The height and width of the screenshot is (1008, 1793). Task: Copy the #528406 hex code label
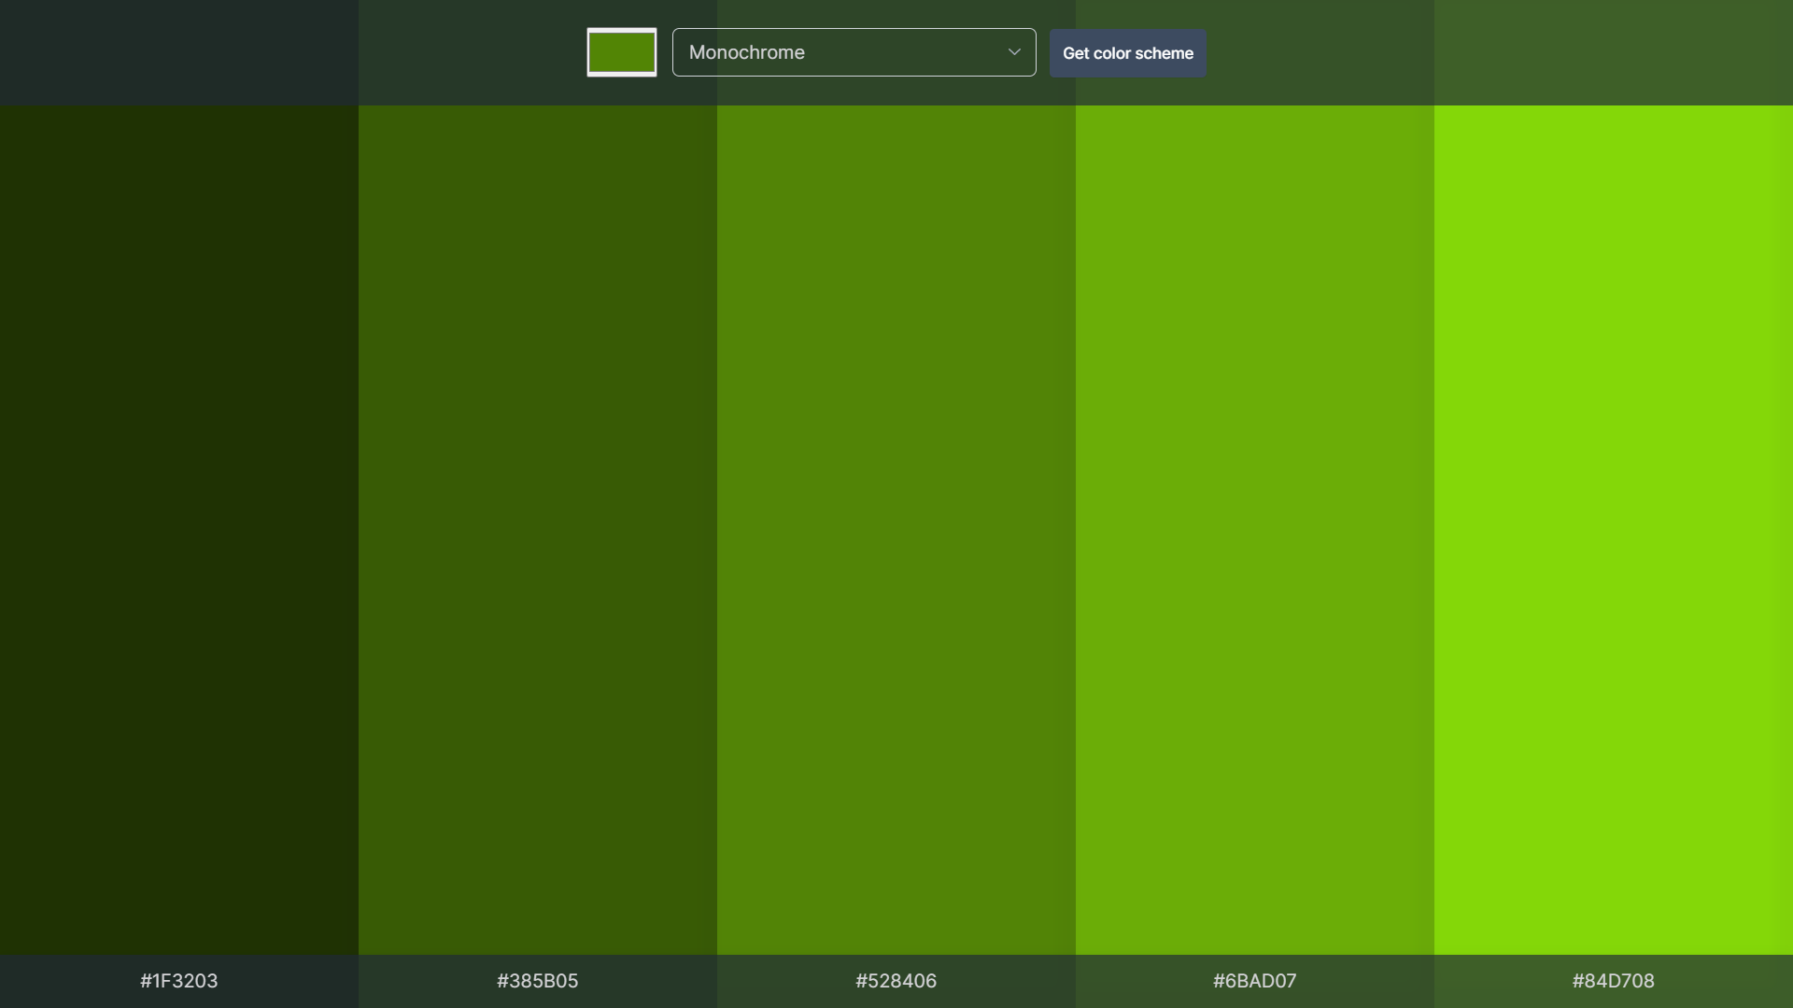pyautogui.click(x=896, y=981)
